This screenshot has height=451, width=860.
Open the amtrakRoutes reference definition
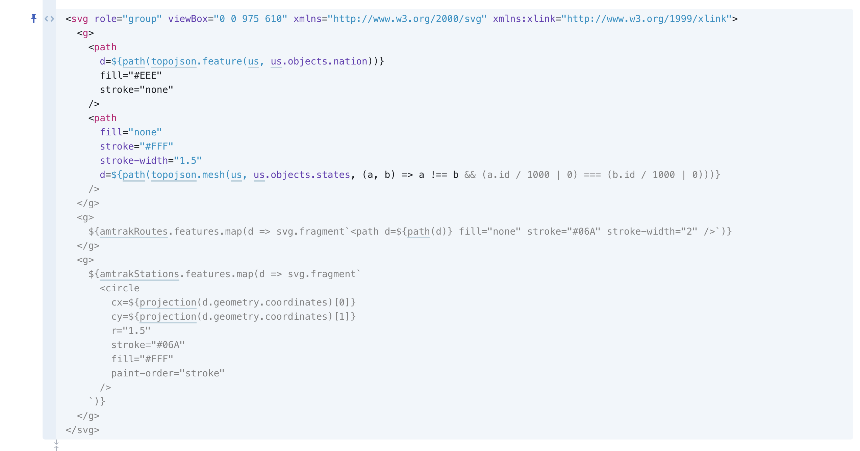[x=134, y=232]
